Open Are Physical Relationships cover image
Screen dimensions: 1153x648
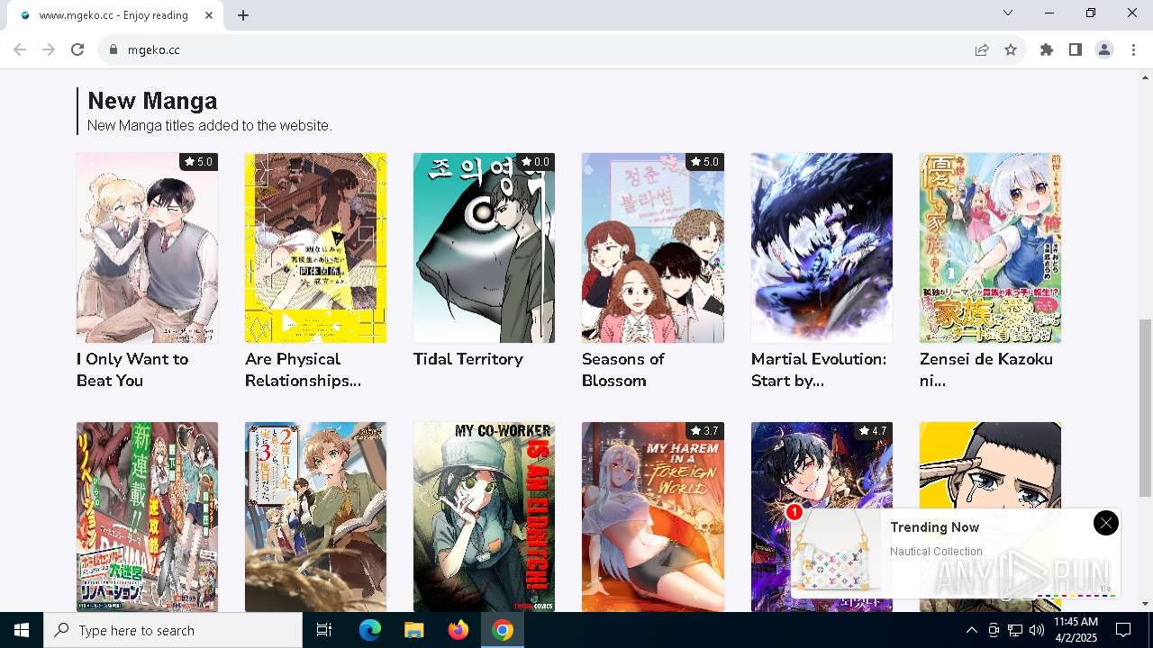click(x=315, y=247)
